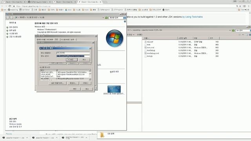Screen dimensions: 251x141
Task: Bookmark this page with the star icon
Action: (240, 6)
